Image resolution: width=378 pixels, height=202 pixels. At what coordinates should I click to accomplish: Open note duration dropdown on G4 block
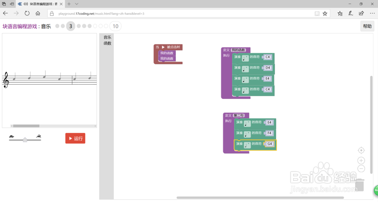[x=247, y=145]
